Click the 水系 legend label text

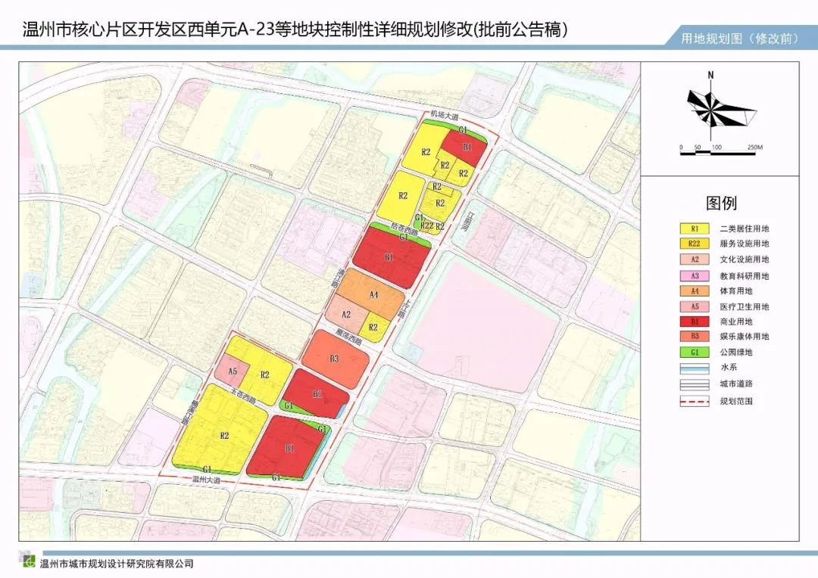click(x=729, y=367)
